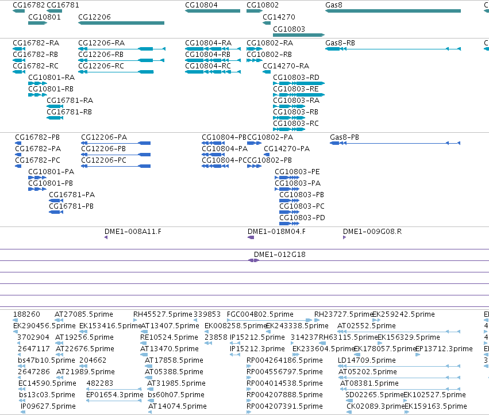Screen dimensions: 489x415
Task: Select the CG10804-RB transcript label
Action: click(207, 54)
